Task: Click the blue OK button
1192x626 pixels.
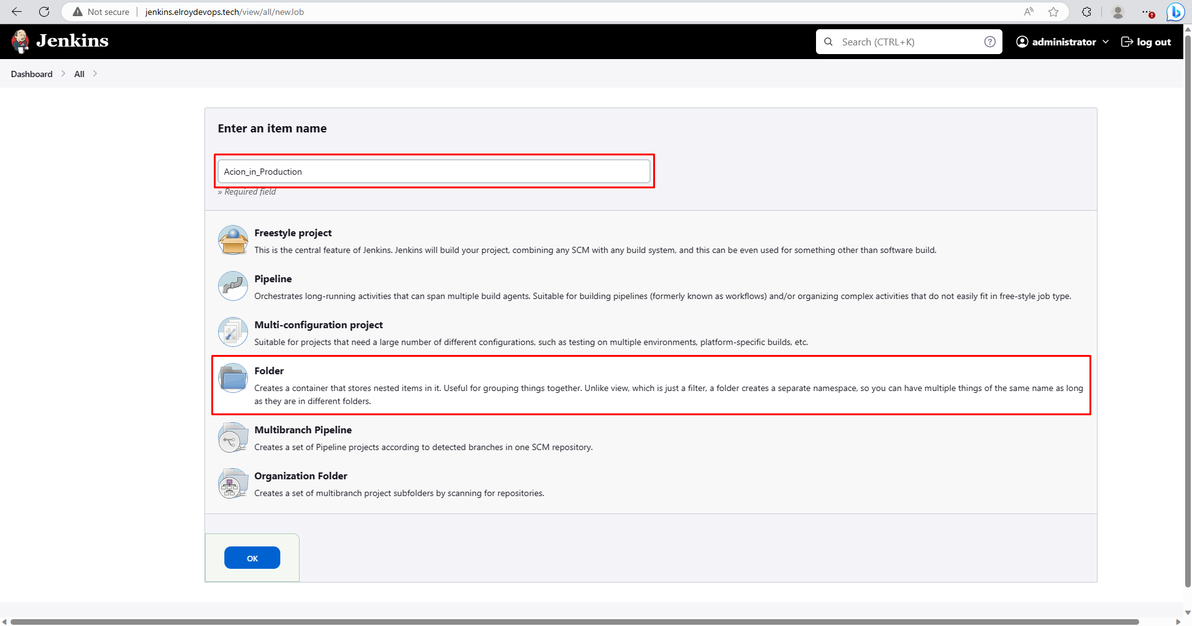Action: 252,558
